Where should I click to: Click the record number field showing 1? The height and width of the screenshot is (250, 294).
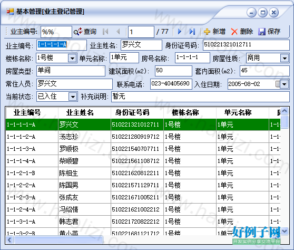(x=141, y=32)
